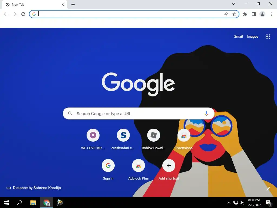Click the Chrome taskbar icon

(47, 203)
